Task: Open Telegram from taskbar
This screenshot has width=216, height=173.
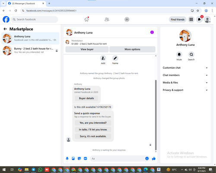Action: click(33, 170)
